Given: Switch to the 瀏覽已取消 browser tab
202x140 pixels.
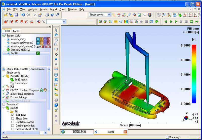Looking at the screenshot, I should click(x=77, y=131).
